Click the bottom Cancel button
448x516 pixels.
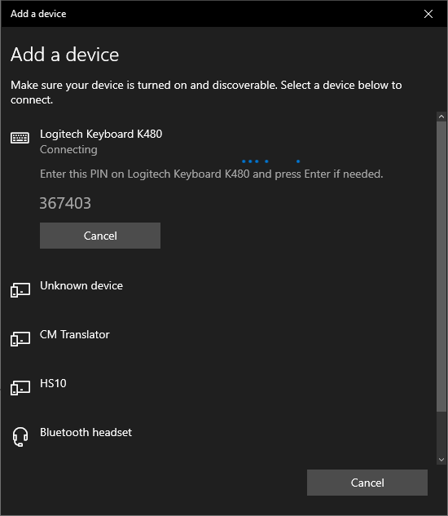click(367, 483)
